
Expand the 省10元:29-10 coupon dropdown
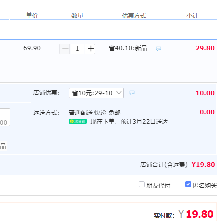[96, 93]
